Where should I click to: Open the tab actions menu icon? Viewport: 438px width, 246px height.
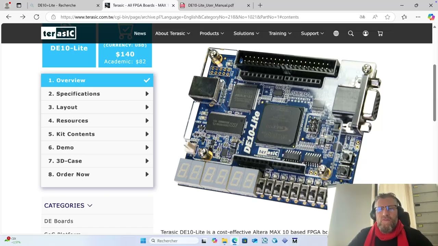pyautogui.click(x=19, y=5)
